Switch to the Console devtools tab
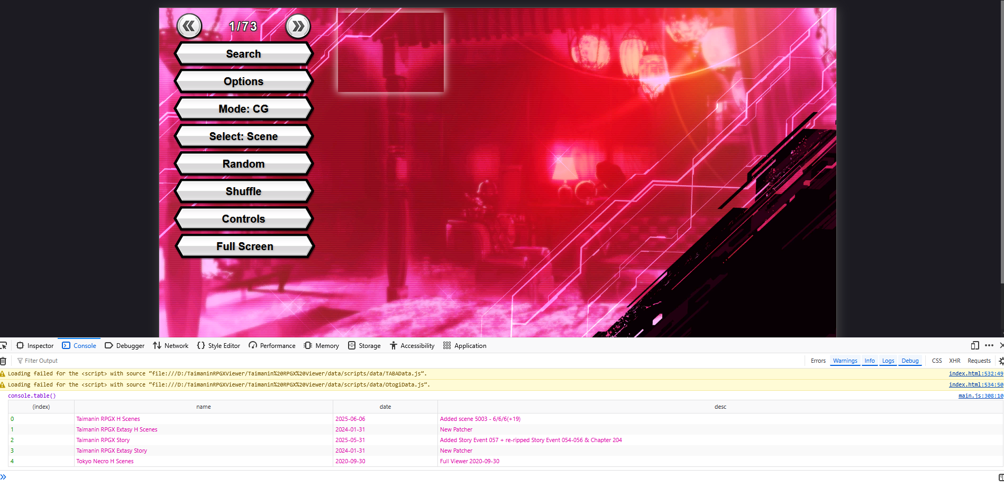This screenshot has height=496, width=1004. 79,345
